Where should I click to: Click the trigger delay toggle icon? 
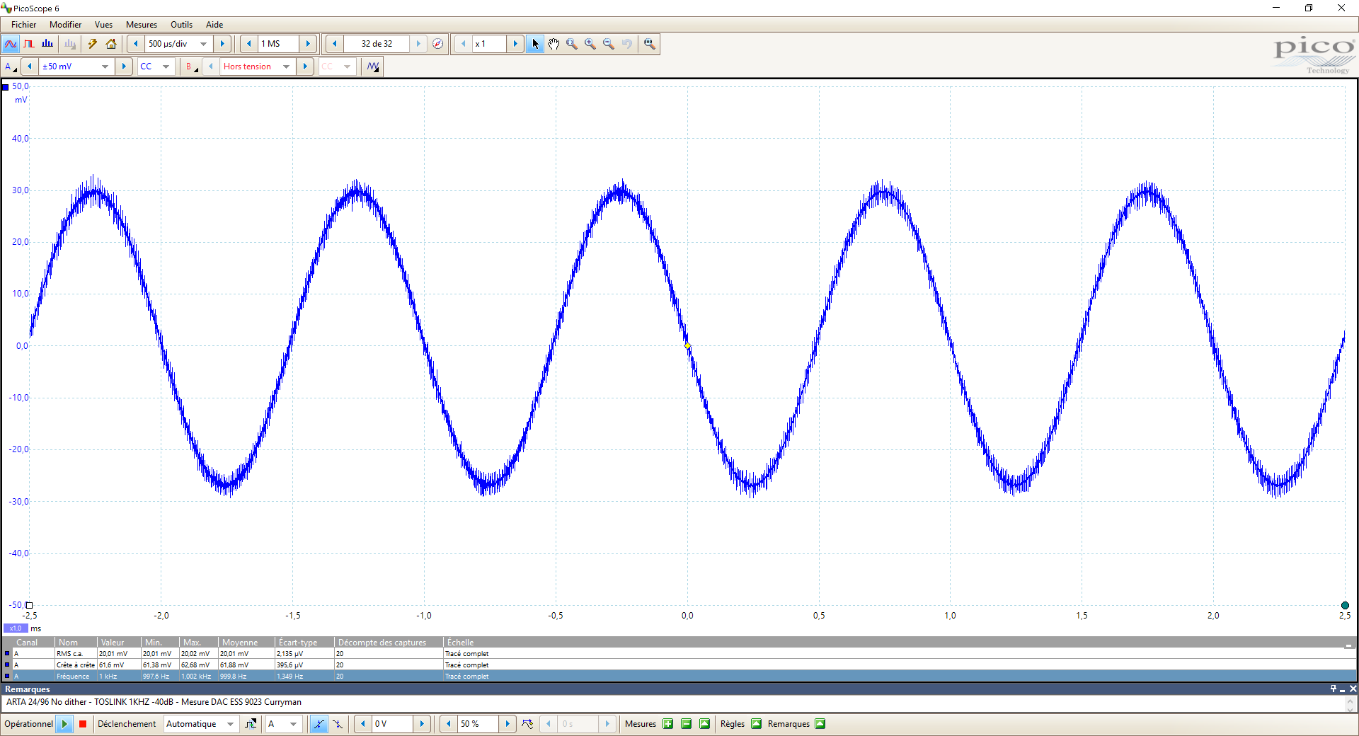click(x=527, y=724)
